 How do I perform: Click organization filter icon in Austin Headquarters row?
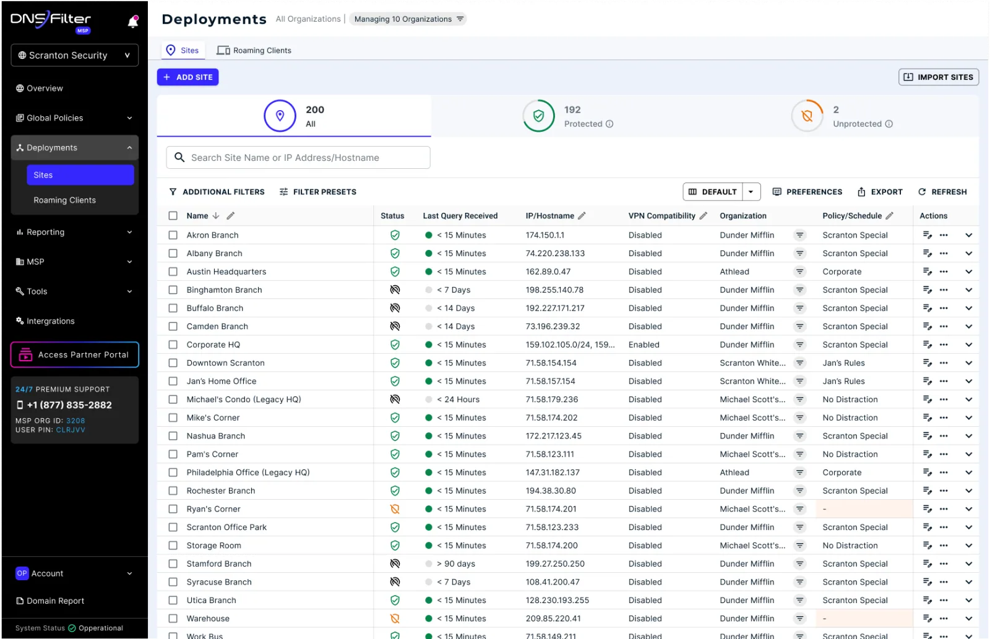800,272
